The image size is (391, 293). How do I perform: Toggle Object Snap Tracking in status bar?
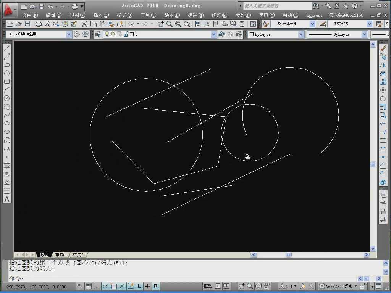click(122, 286)
